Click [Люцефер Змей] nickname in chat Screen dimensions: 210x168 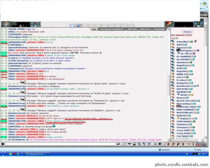tap(18, 37)
